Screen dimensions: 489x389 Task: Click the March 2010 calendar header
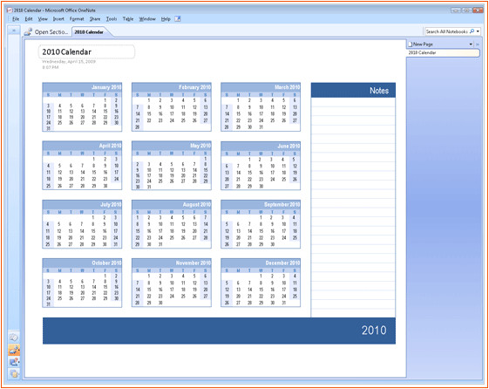click(261, 87)
